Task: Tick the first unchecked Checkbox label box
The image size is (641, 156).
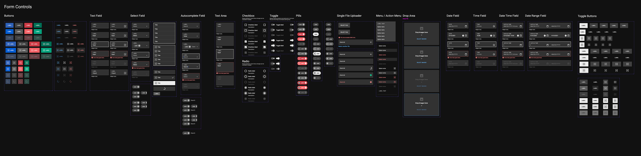Action: [x=246, y=25]
